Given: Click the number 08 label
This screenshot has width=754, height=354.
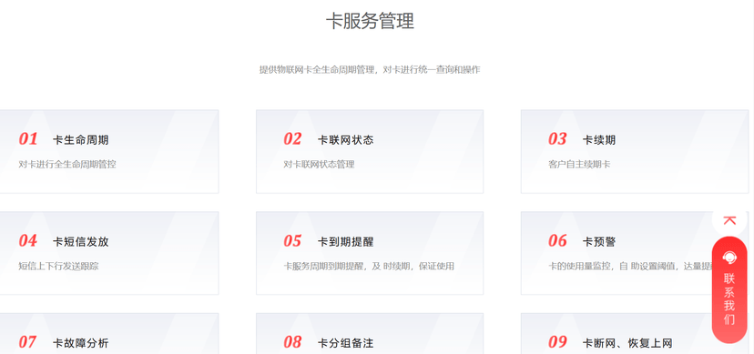Looking at the screenshot, I should coord(292,342).
